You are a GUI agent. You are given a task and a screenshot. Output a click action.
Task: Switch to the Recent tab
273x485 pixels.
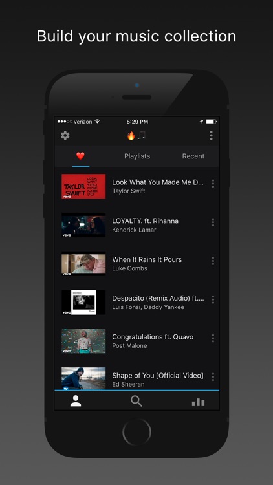click(x=193, y=156)
